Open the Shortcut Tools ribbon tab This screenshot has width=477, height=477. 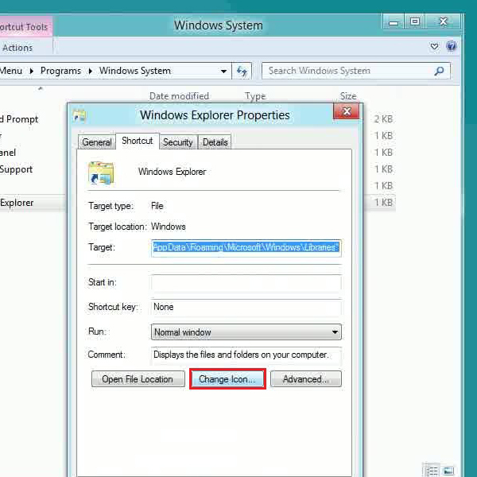[x=25, y=27]
